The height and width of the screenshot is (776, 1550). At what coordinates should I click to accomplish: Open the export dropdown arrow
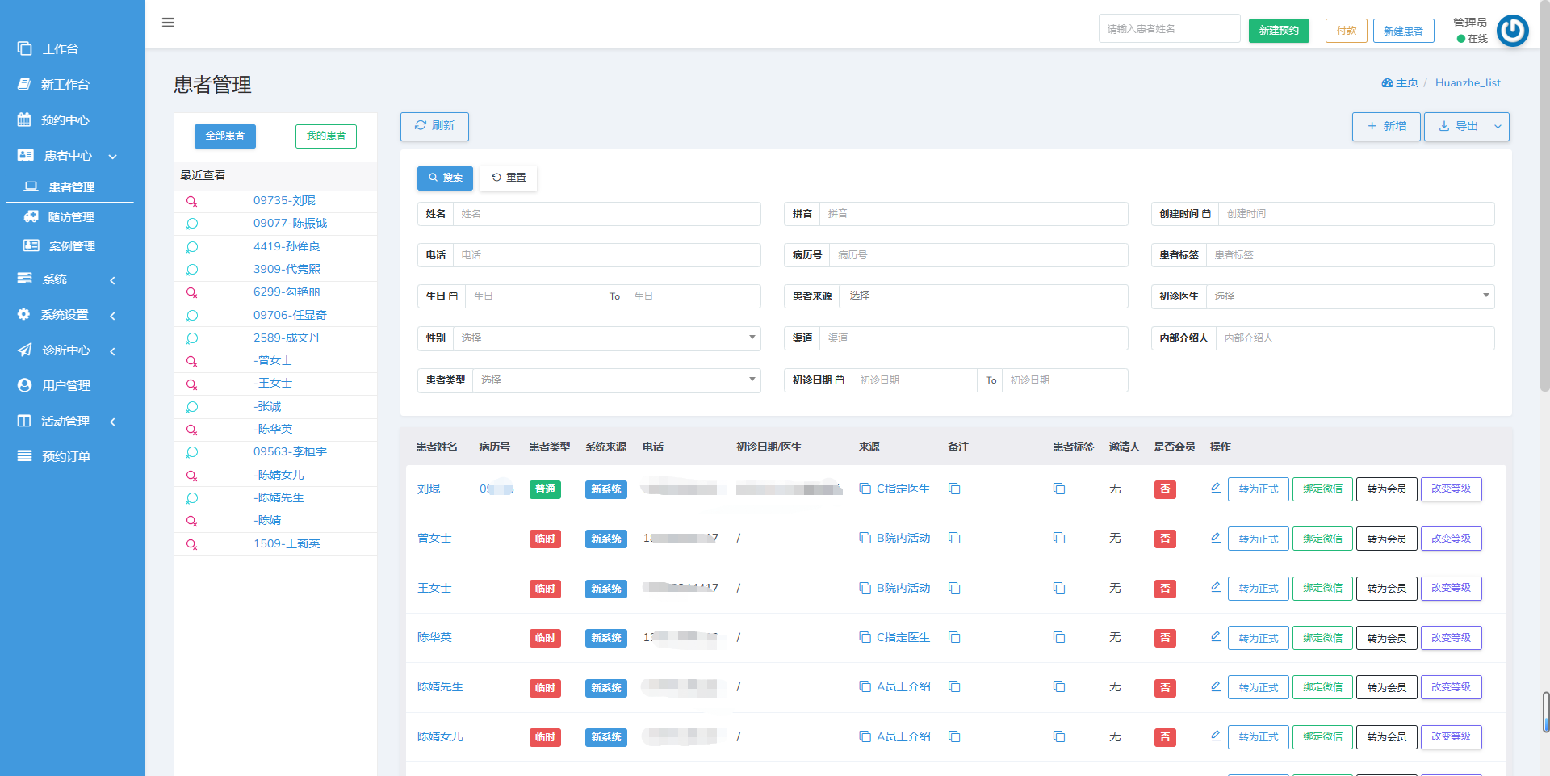click(1498, 127)
